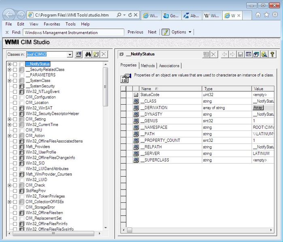
Task: Click the browser Forward arrow button
Action: click(21, 15)
